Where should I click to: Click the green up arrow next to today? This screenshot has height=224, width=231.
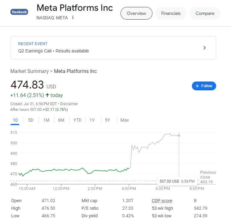[x=47, y=95]
